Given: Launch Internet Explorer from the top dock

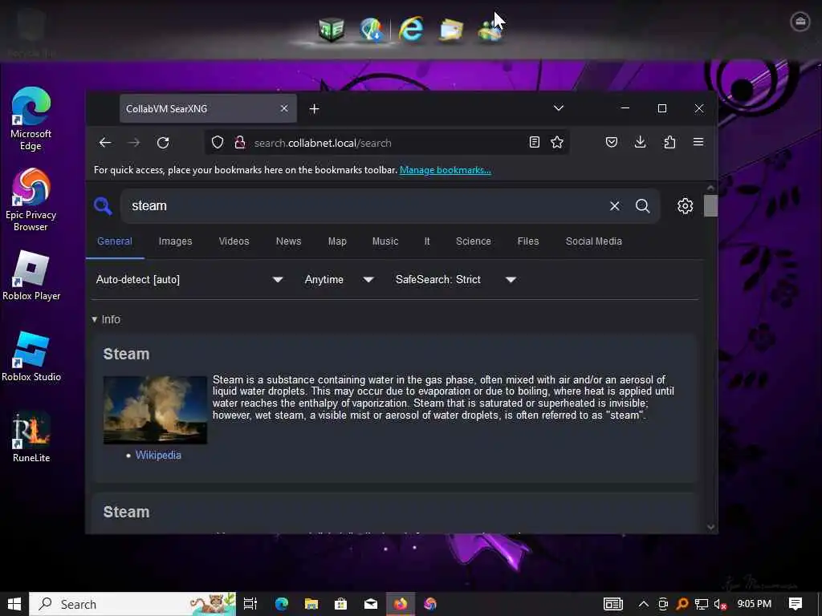Looking at the screenshot, I should point(411,28).
